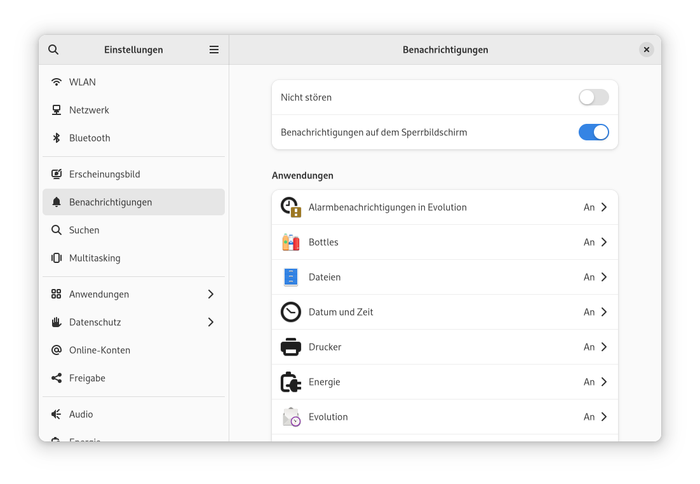The image size is (700, 484).
Task: Switch to the Bluetooth settings panel
Action: click(90, 138)
